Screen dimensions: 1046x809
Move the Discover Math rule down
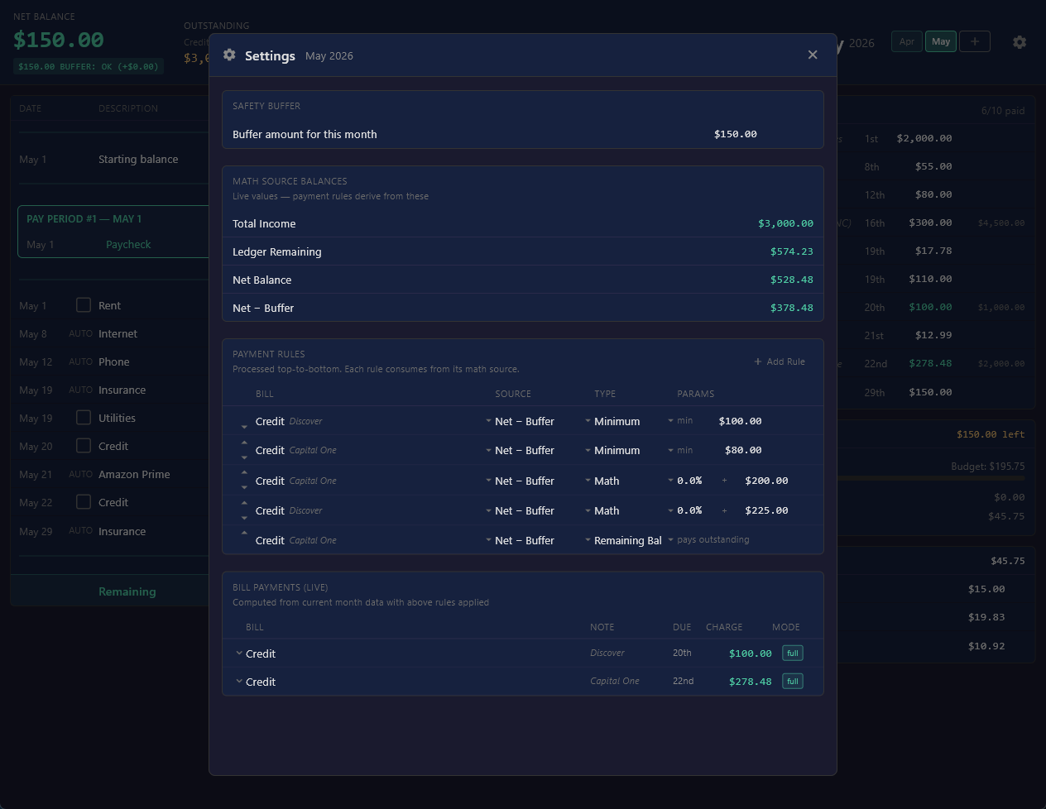point(244,518)
